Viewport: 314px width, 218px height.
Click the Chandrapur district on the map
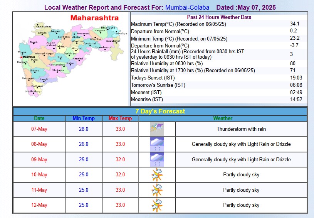[102, 47]
